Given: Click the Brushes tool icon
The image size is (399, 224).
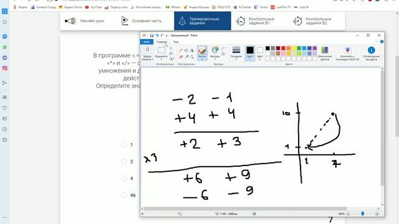Looking at the screenshot, I should click(202, 50).
